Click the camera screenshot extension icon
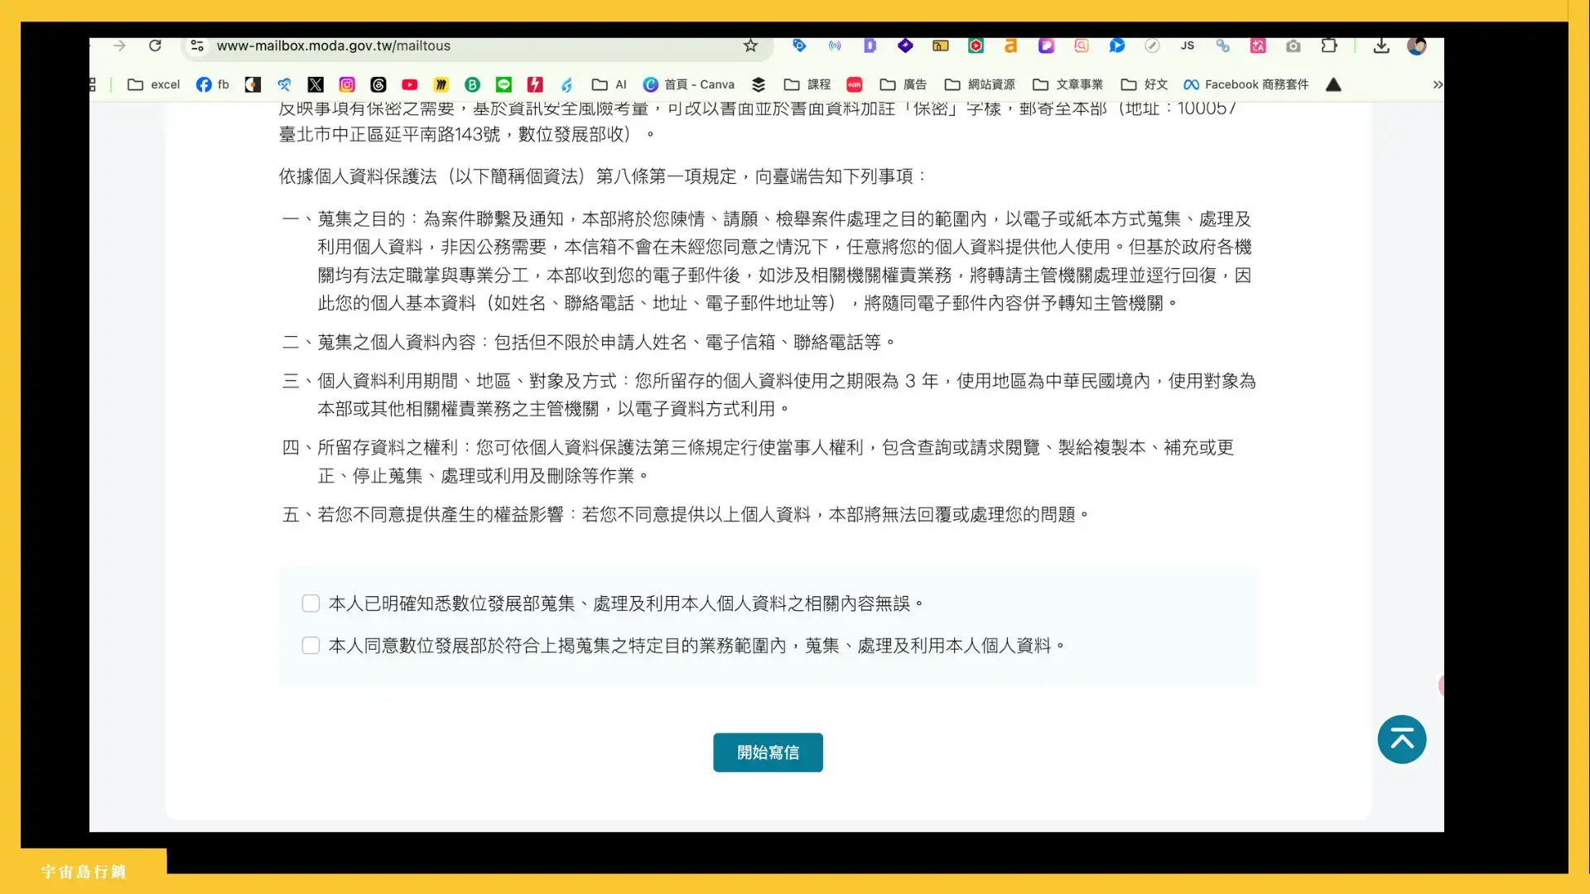 (1294, 46)
